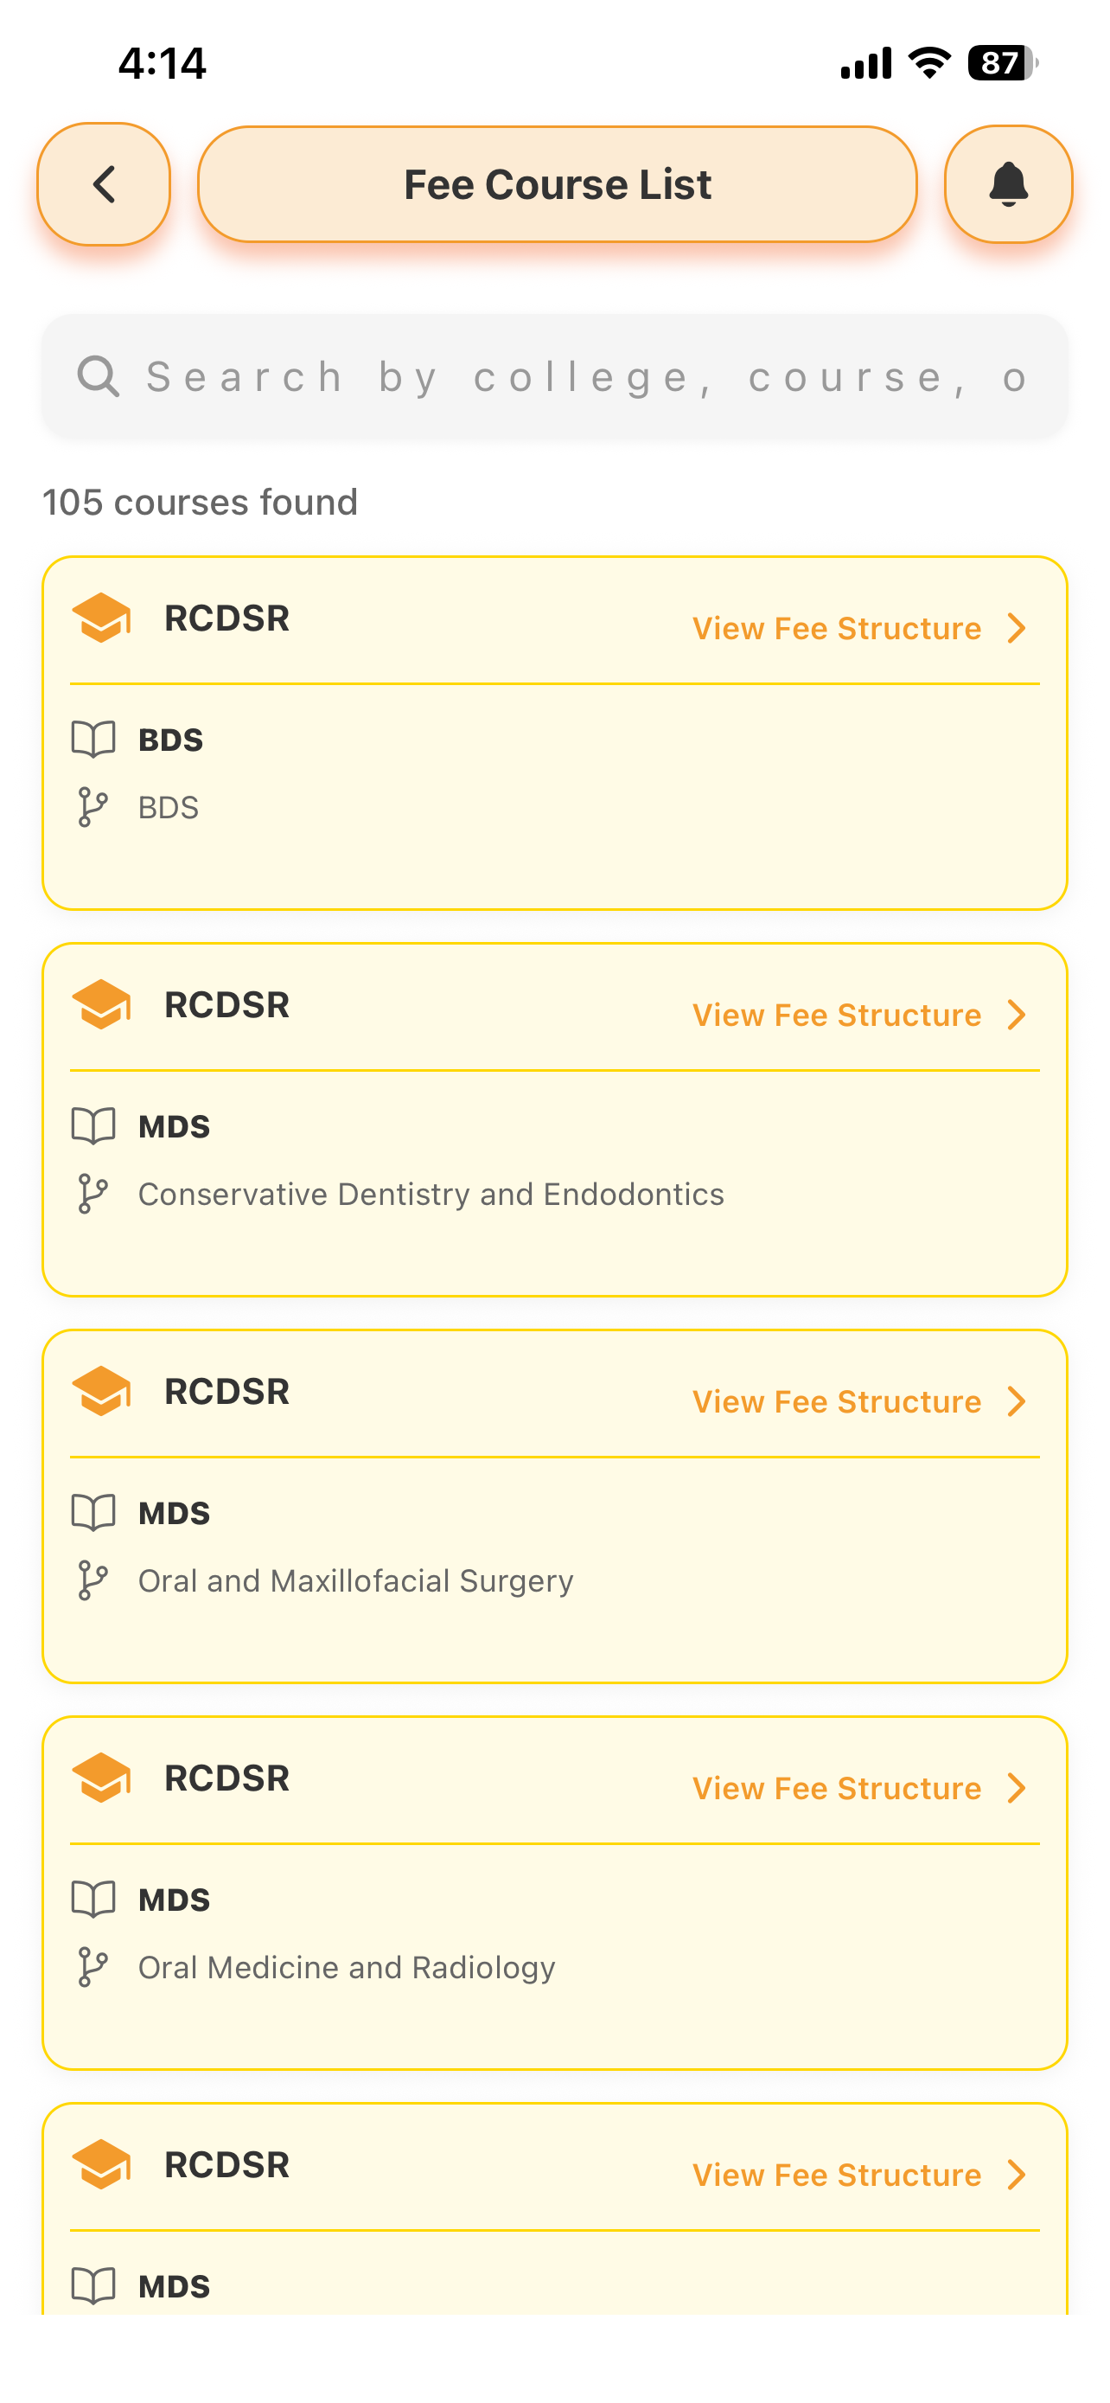Tap the Fee Course List title bar
The image size is (1110, 2403).
[x=557, y=183]
